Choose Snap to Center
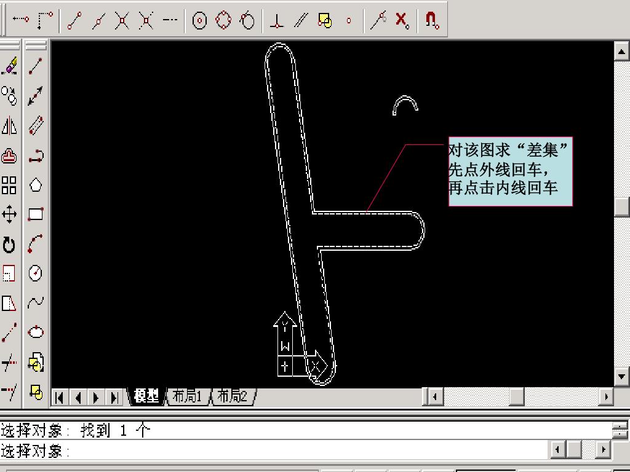 [200, 20]
